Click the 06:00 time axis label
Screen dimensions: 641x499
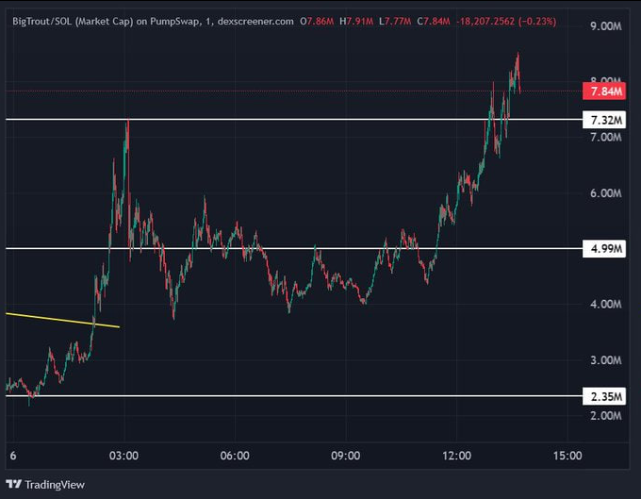[235, 456]
